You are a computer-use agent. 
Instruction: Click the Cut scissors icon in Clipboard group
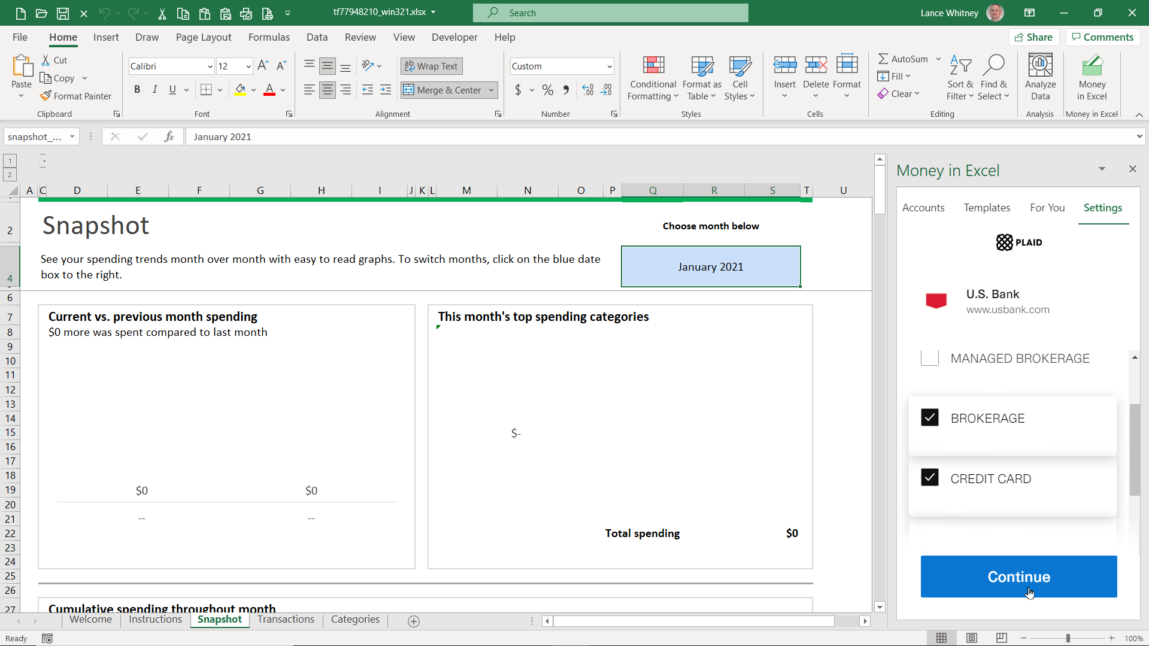coord(46,60)
